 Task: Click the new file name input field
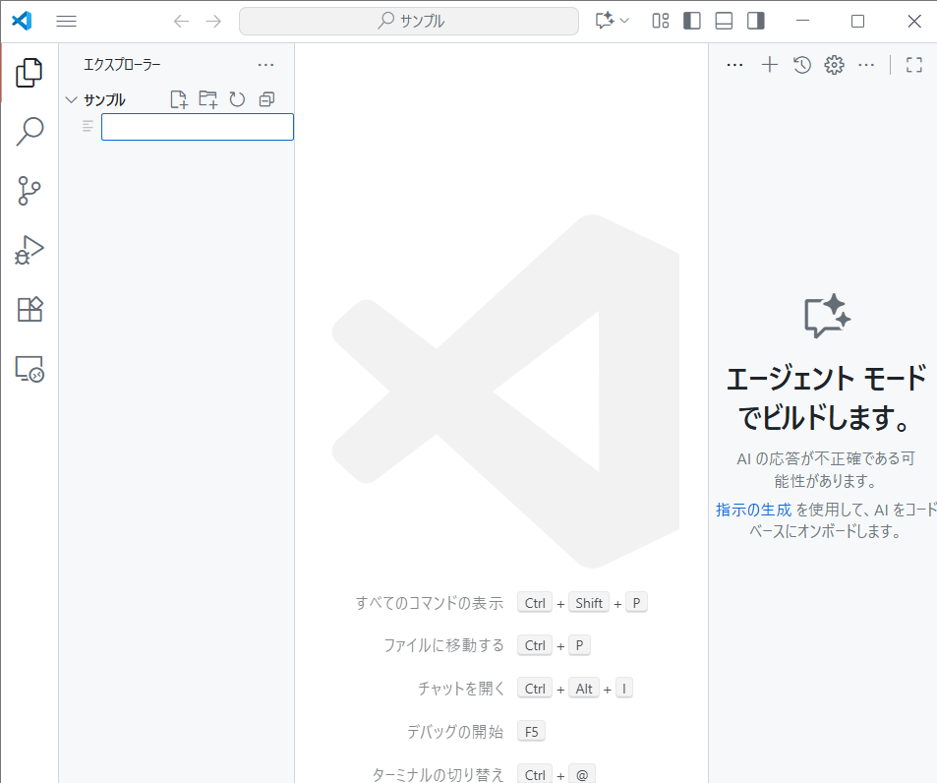[x=197, y=127]
